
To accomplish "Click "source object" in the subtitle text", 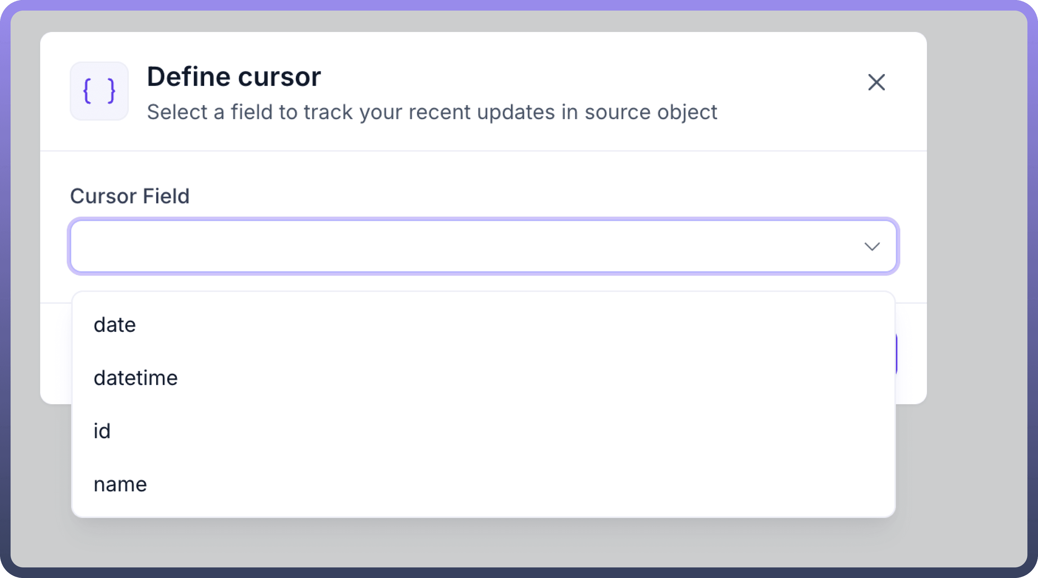I will (x=651, y=112).
